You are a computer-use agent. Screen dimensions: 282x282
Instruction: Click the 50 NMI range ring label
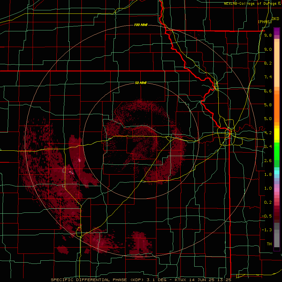pyautogui.click(x=141, y=83)
